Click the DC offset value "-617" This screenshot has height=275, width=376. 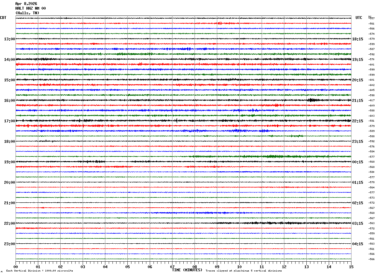tap(371, 101)
